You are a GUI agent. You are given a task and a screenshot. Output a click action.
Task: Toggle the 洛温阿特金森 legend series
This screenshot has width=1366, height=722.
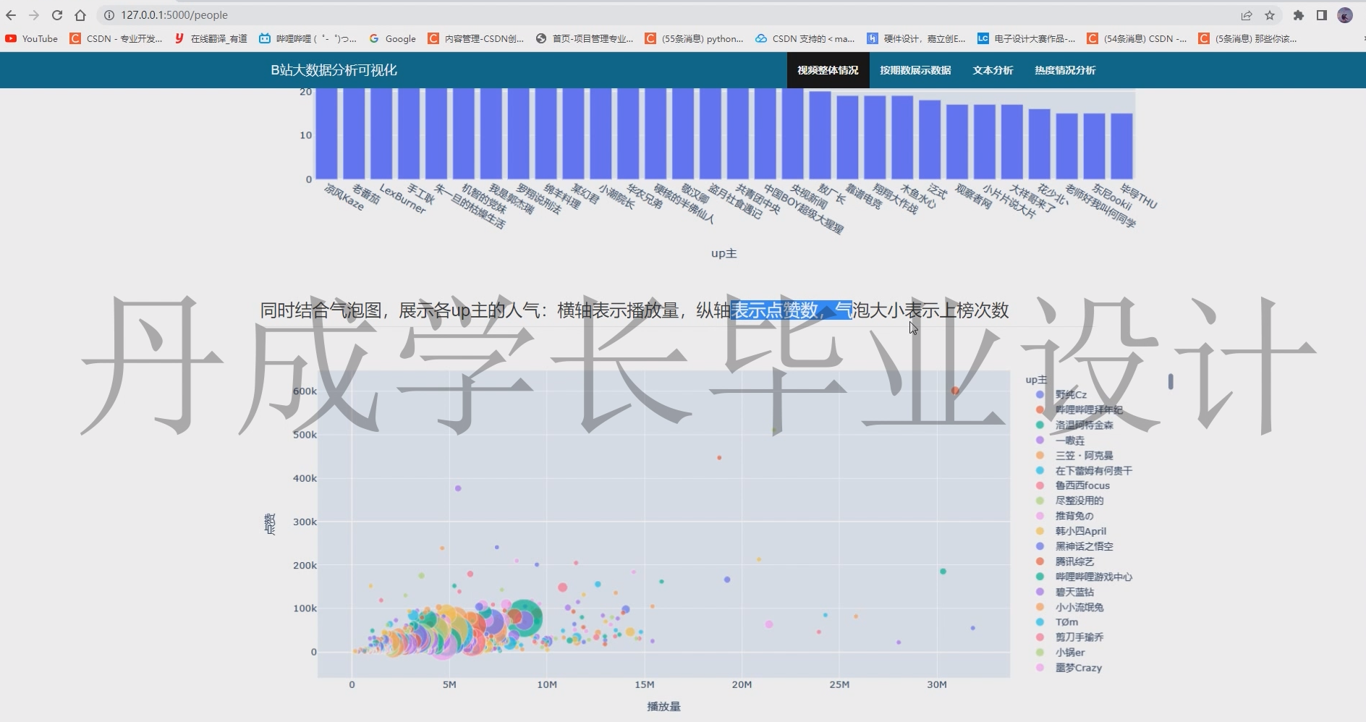(x=1075, y=425)
